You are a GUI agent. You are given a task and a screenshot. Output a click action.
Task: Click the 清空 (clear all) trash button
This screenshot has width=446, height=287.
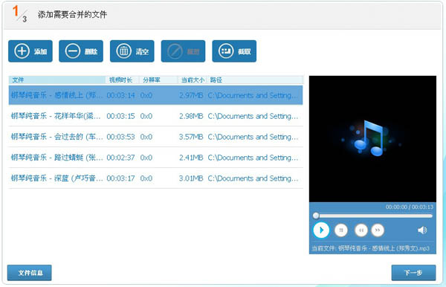point(132,51)
